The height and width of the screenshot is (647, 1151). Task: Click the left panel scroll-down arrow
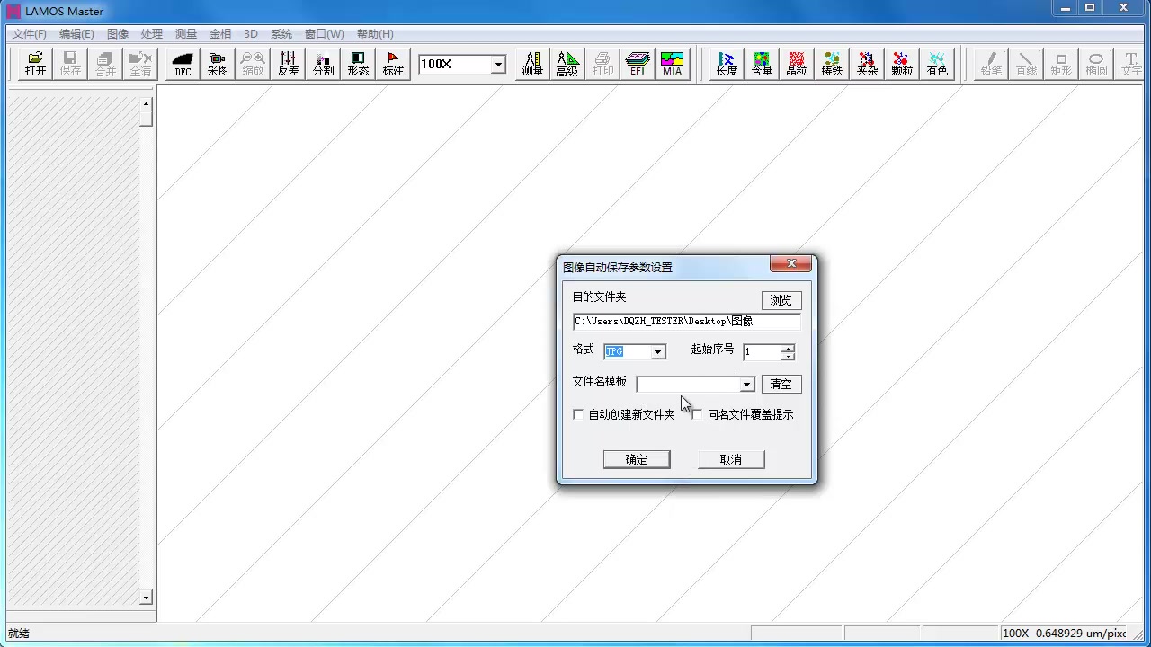point(146,598)
